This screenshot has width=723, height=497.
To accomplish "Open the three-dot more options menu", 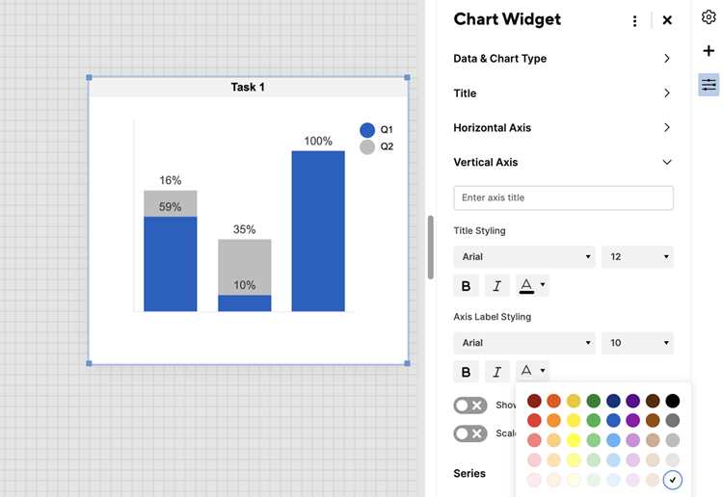I will [635, 21].
